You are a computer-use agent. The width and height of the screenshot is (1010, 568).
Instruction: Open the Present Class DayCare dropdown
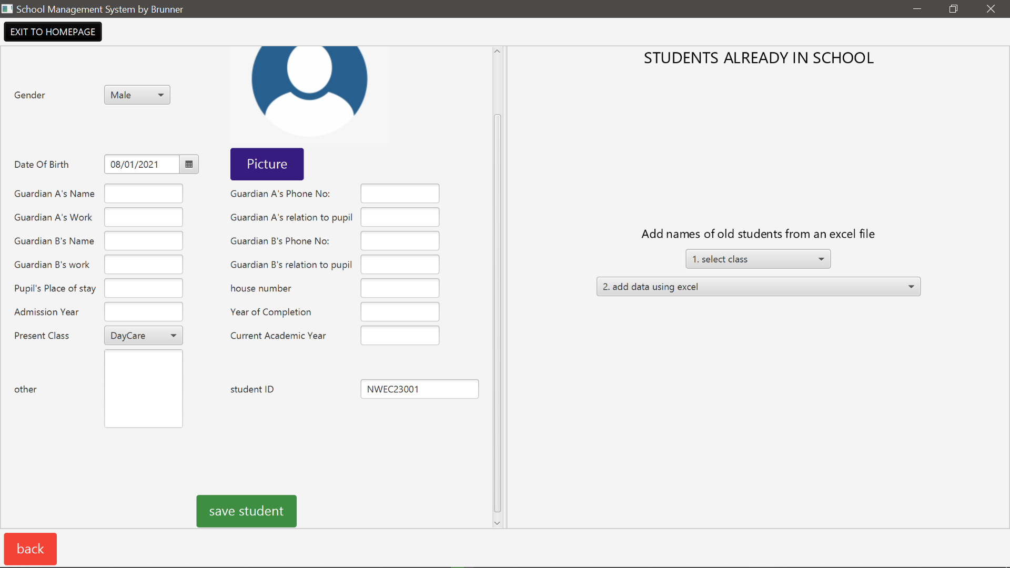(143, 336)
